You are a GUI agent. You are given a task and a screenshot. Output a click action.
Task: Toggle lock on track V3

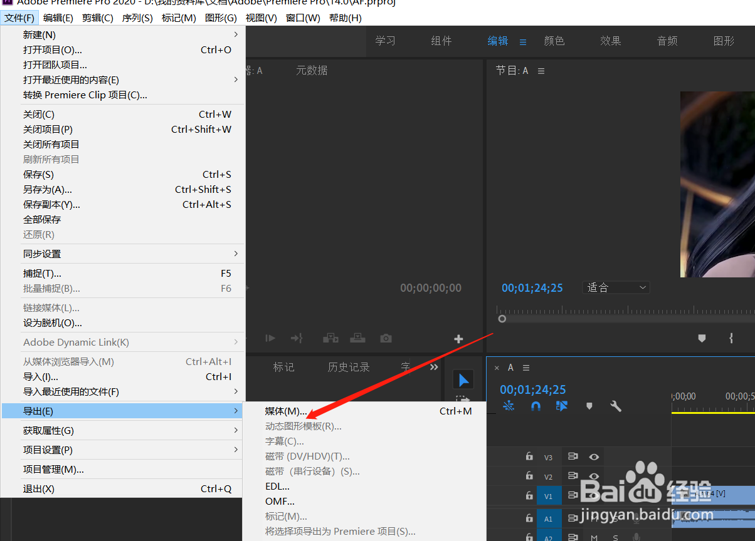(x=529, y=457)
